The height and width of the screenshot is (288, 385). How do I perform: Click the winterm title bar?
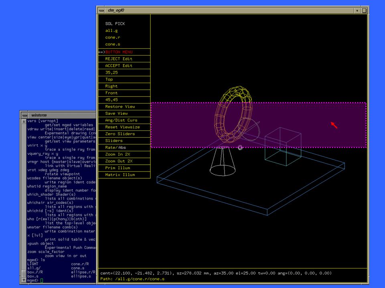[62, 115]
